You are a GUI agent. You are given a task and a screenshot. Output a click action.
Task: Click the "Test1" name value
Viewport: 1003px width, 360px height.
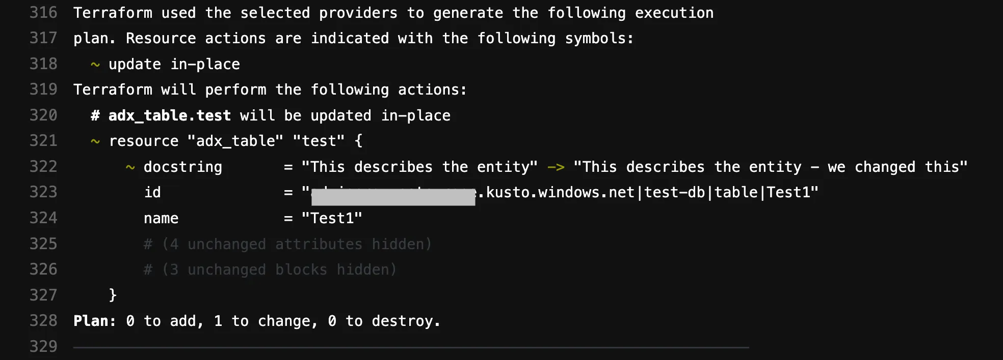(x=332, y=218)
